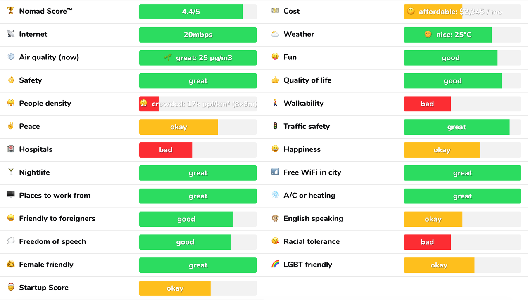This screenshot has width=528, height=300.
Task: Click the snowflake A/C or heating icon
Action: coord(275,195)
